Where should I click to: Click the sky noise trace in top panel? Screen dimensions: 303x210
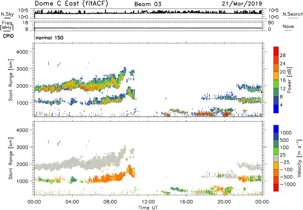[148, 13]
